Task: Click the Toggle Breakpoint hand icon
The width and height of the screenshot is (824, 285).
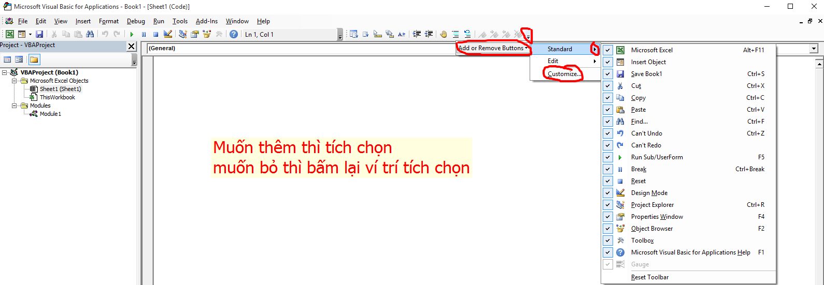Action: (x=444, y=34)
